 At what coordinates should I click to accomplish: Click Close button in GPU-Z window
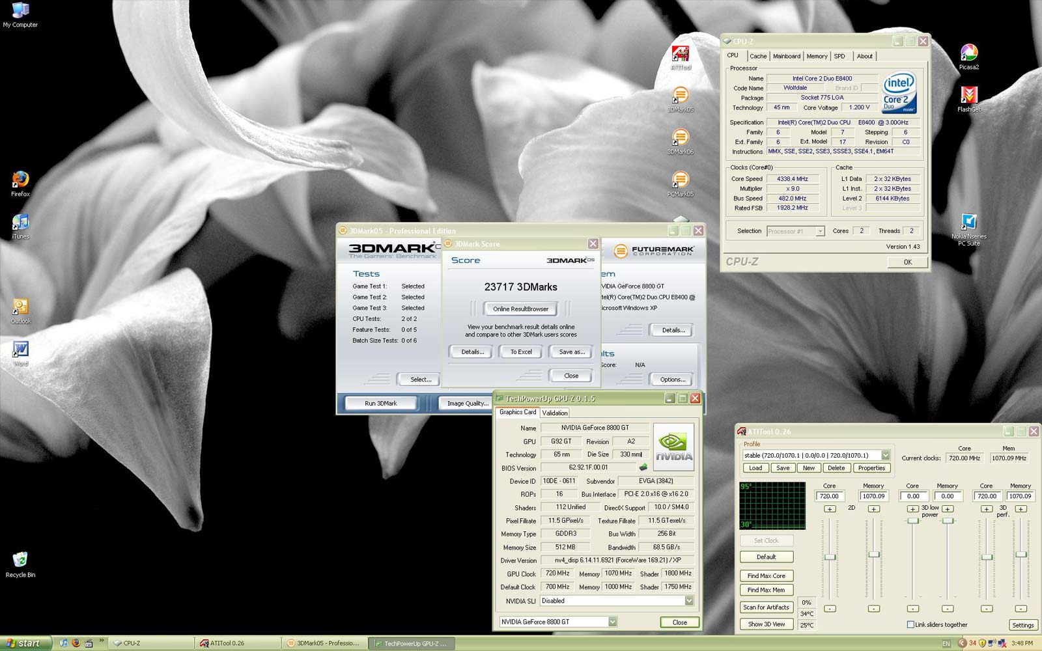click(679, 622)
